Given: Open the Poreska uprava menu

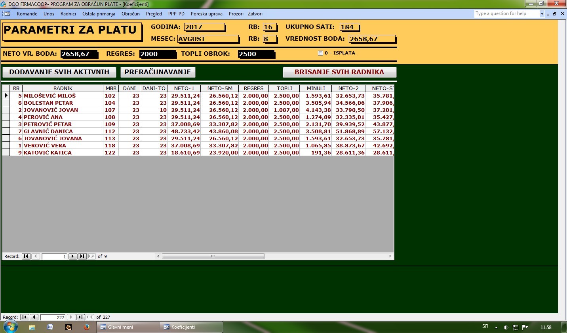Looking at the screenshot, I should (x=207, y=14).
